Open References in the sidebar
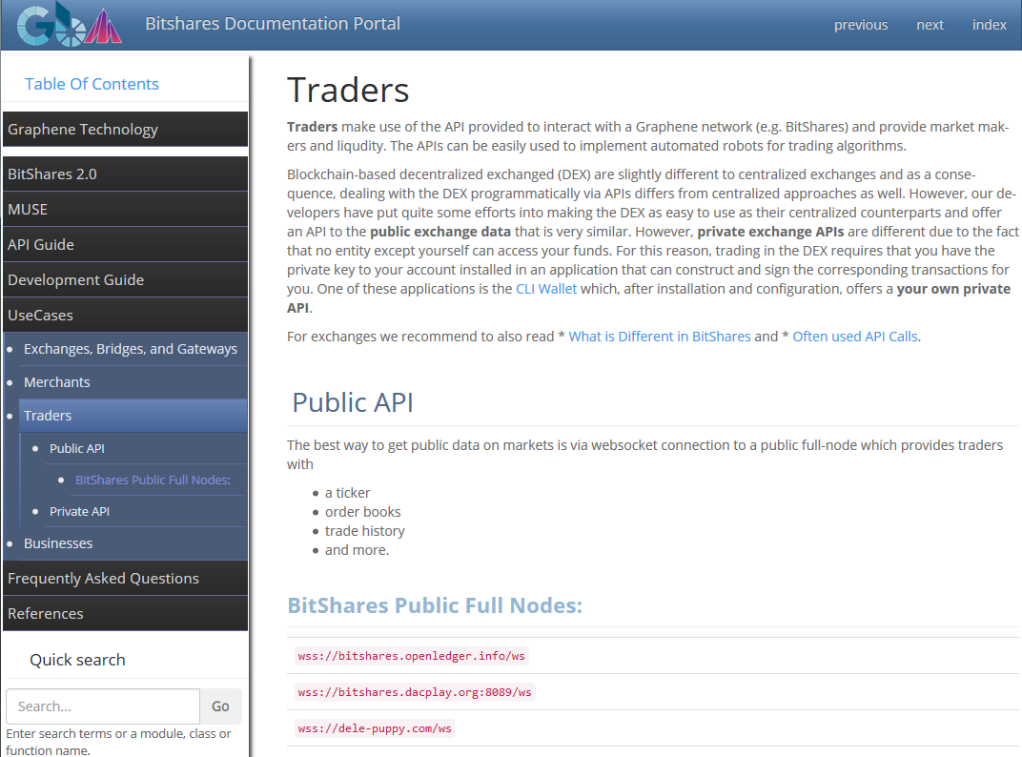 click(x=125, y=614)
